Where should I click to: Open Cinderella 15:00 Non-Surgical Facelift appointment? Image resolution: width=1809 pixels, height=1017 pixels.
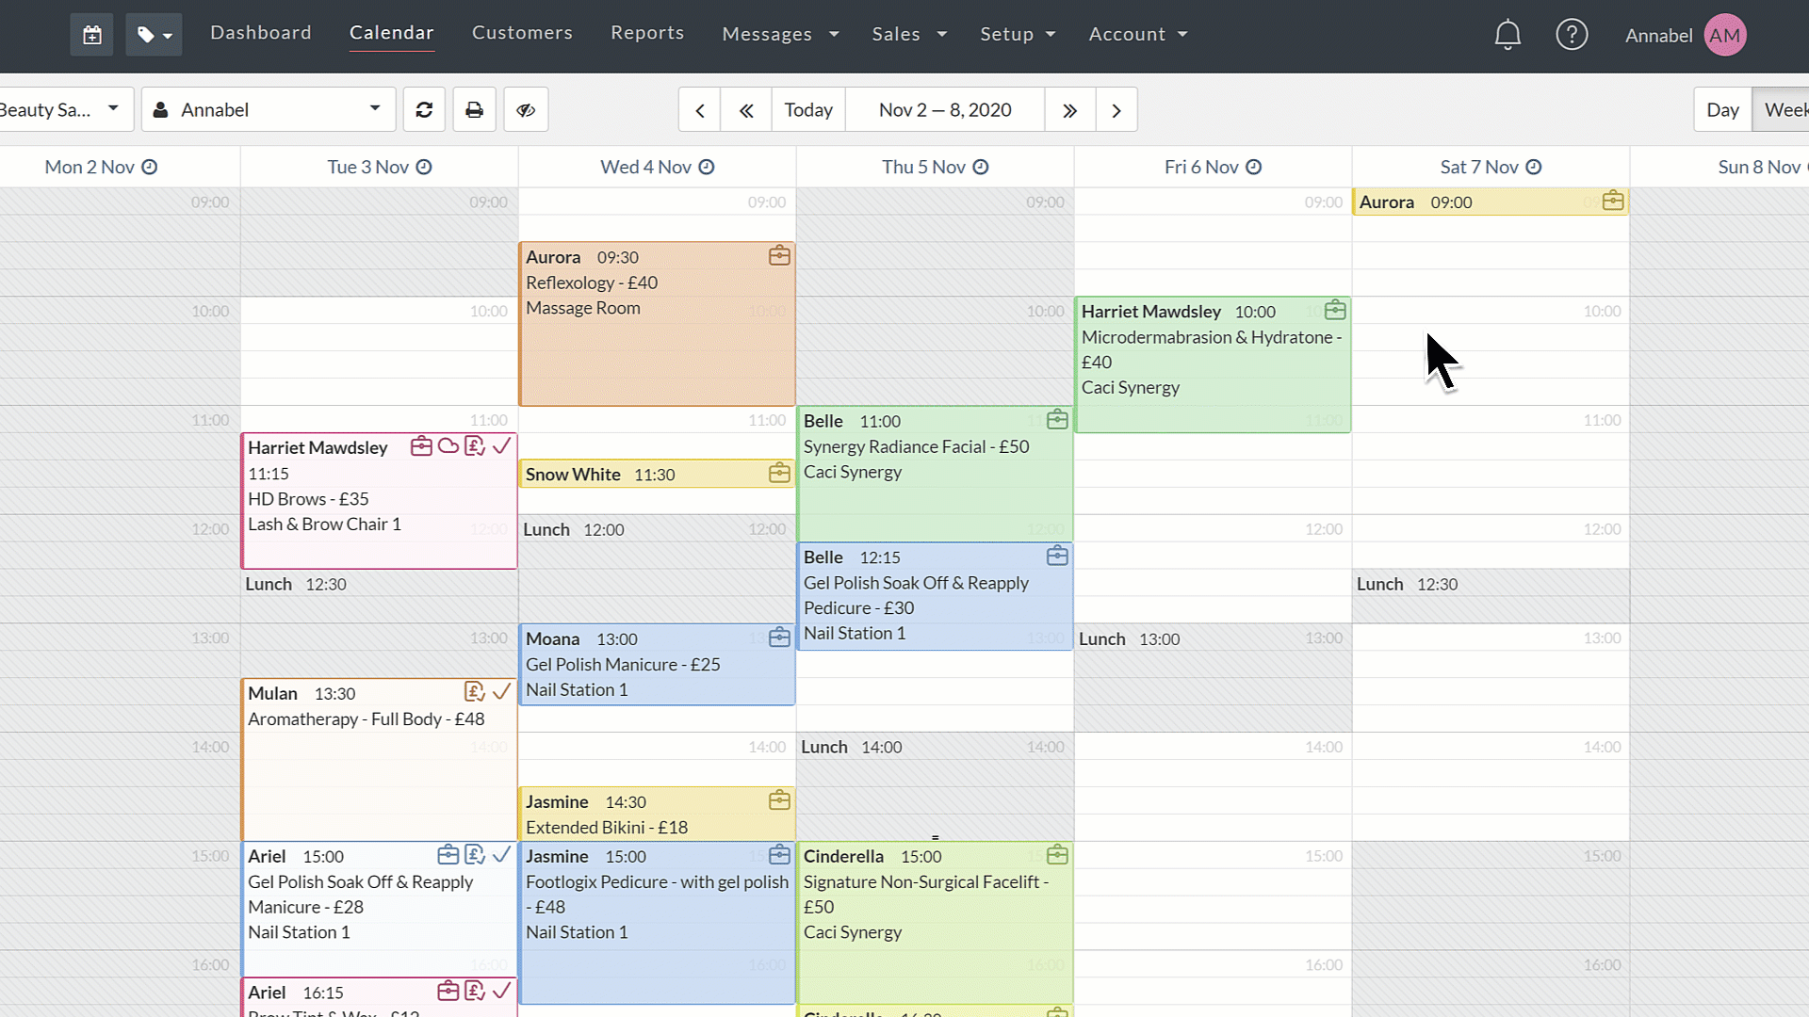935,923
